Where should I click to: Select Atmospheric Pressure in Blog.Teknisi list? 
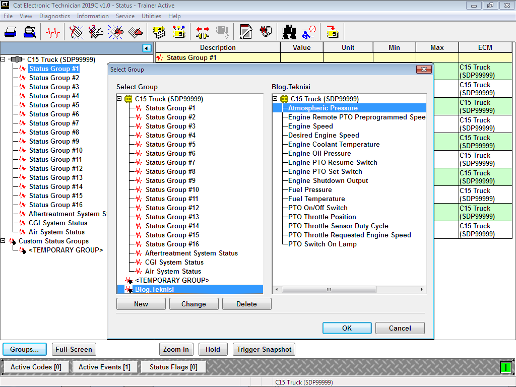click(321, 108)
